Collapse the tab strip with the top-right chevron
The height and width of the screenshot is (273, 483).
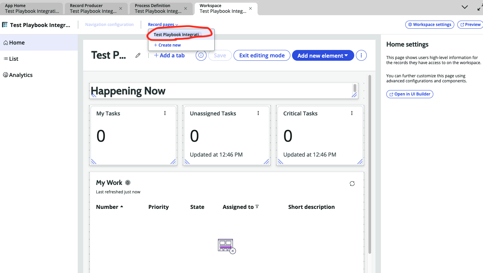[x=464, y=7]
